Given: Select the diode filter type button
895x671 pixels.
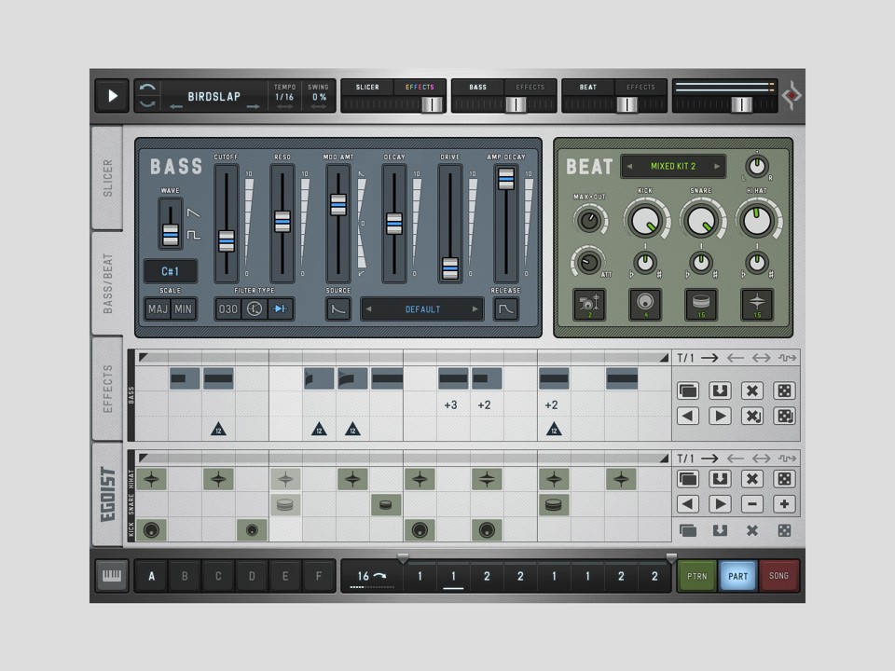Looking at the screenshot, I should pyautogui.click(x=281, y=309).
